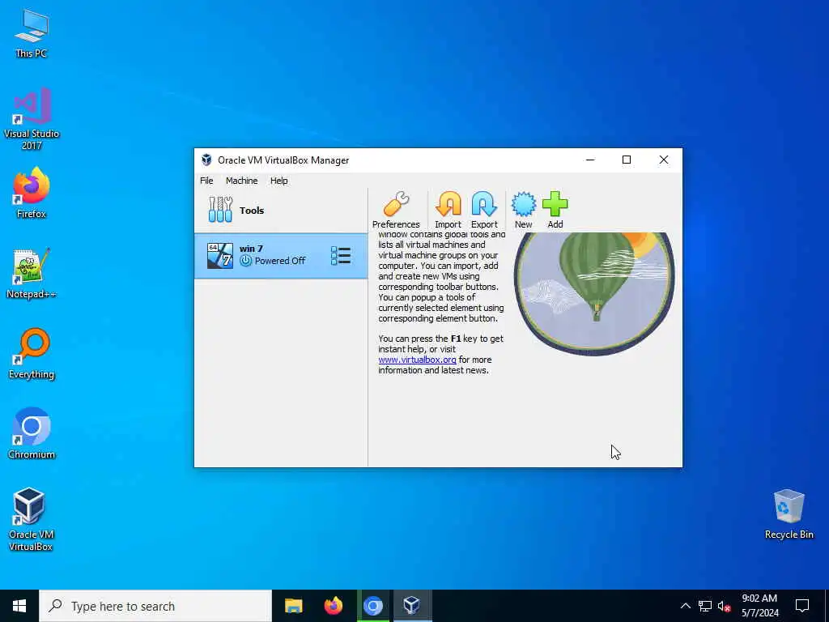Image resolution: width=829 pixels, height=622 pixels.
Task: Click the hot air balloon welcome image
Action: coord(594,293)
